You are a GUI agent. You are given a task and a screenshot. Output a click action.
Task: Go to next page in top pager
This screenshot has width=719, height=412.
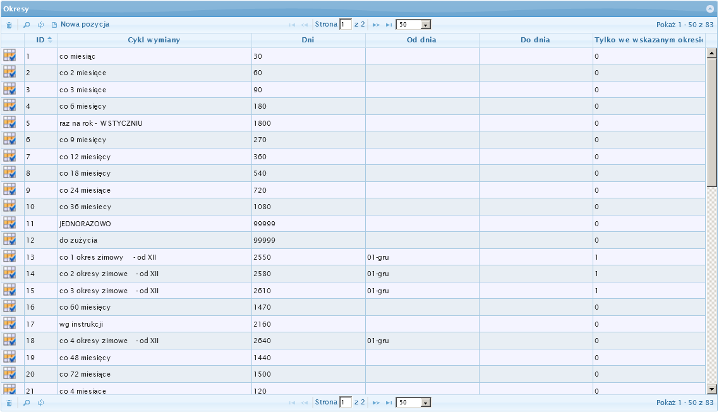pyautogui.click(x=376, y=25)
